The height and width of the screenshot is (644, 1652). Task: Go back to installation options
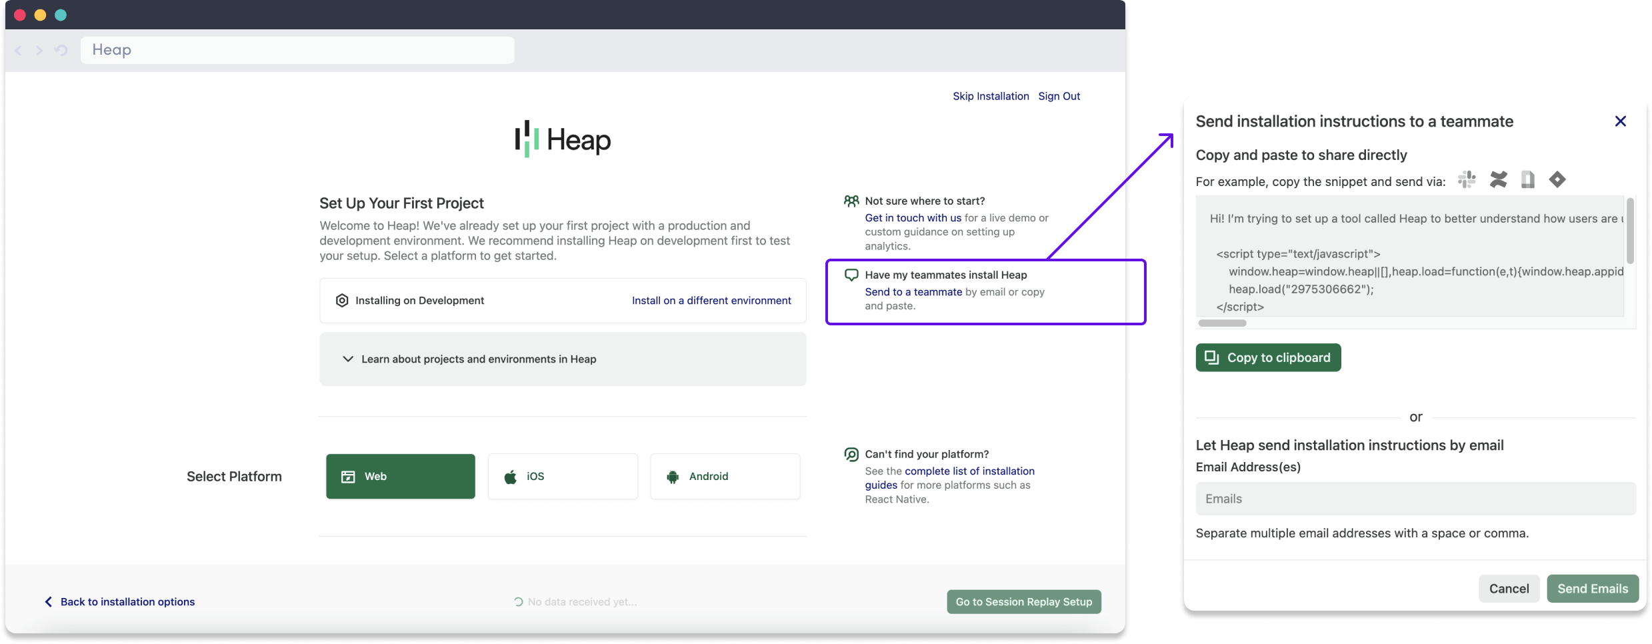[x=120, y=602]
